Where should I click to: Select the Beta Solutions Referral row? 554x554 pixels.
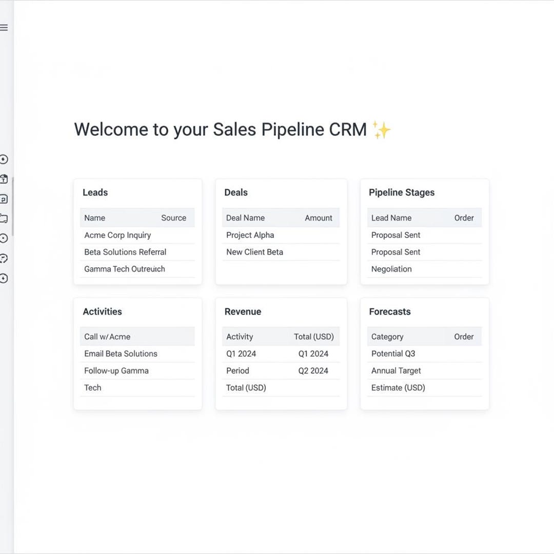(137, 252)
